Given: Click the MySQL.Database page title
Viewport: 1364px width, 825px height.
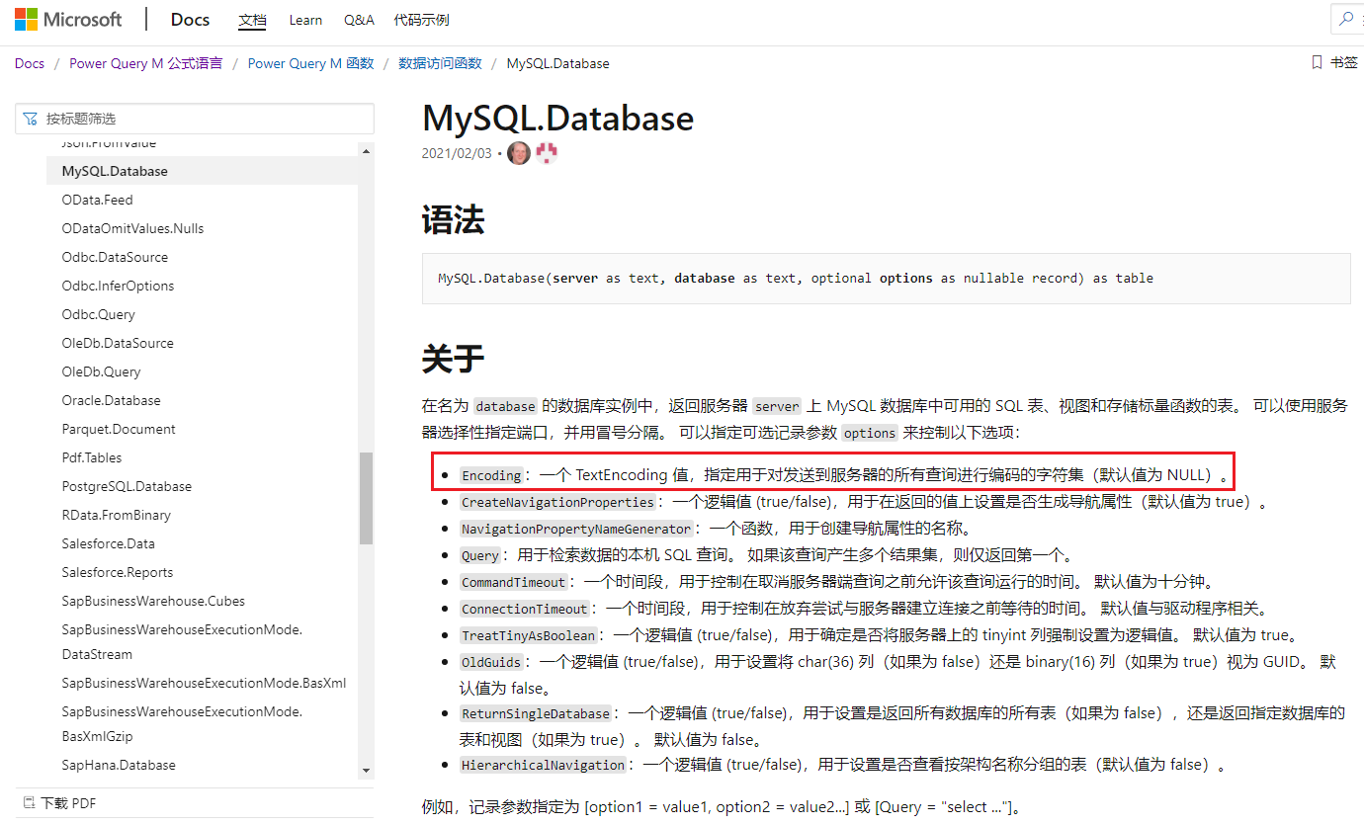Looking at the screenshot, I should click(x=557, y=118).
